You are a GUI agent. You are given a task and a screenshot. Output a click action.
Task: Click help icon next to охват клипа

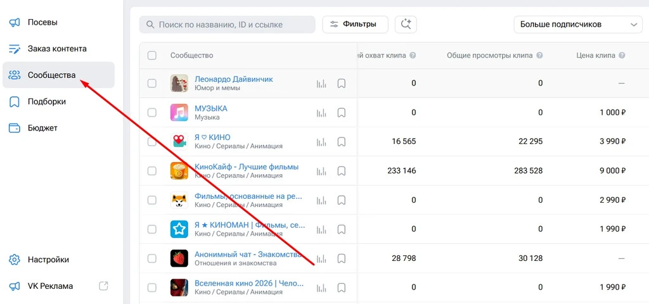[413, 56]
